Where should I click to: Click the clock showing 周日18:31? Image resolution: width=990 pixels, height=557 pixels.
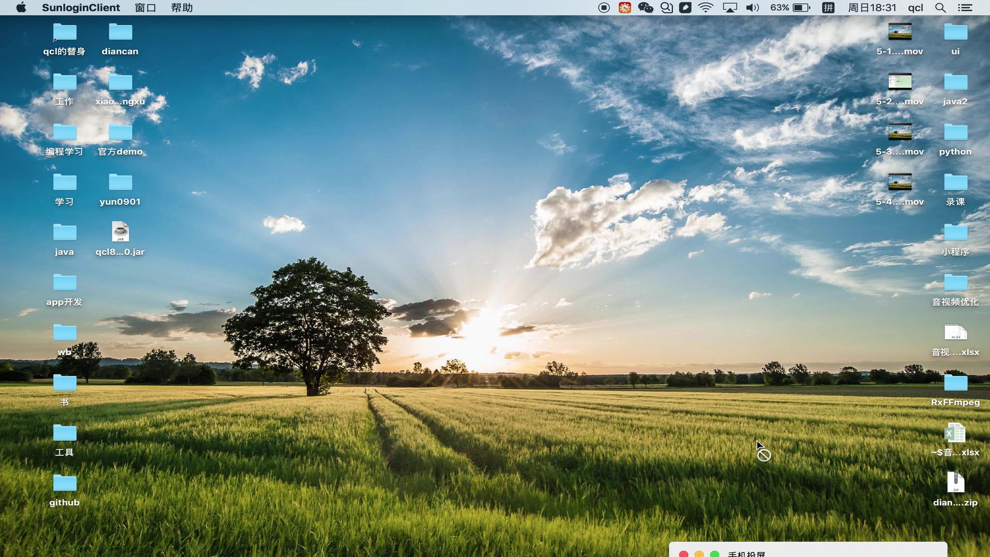(872, 8)
